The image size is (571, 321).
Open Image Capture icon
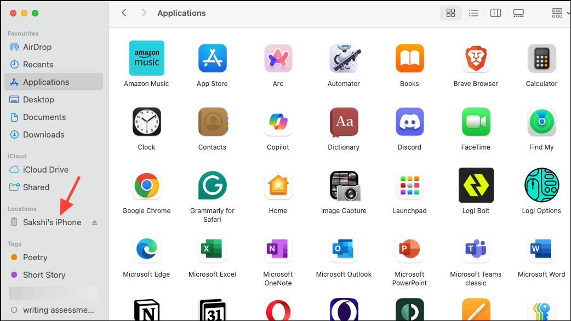click(x=345, y=186)
